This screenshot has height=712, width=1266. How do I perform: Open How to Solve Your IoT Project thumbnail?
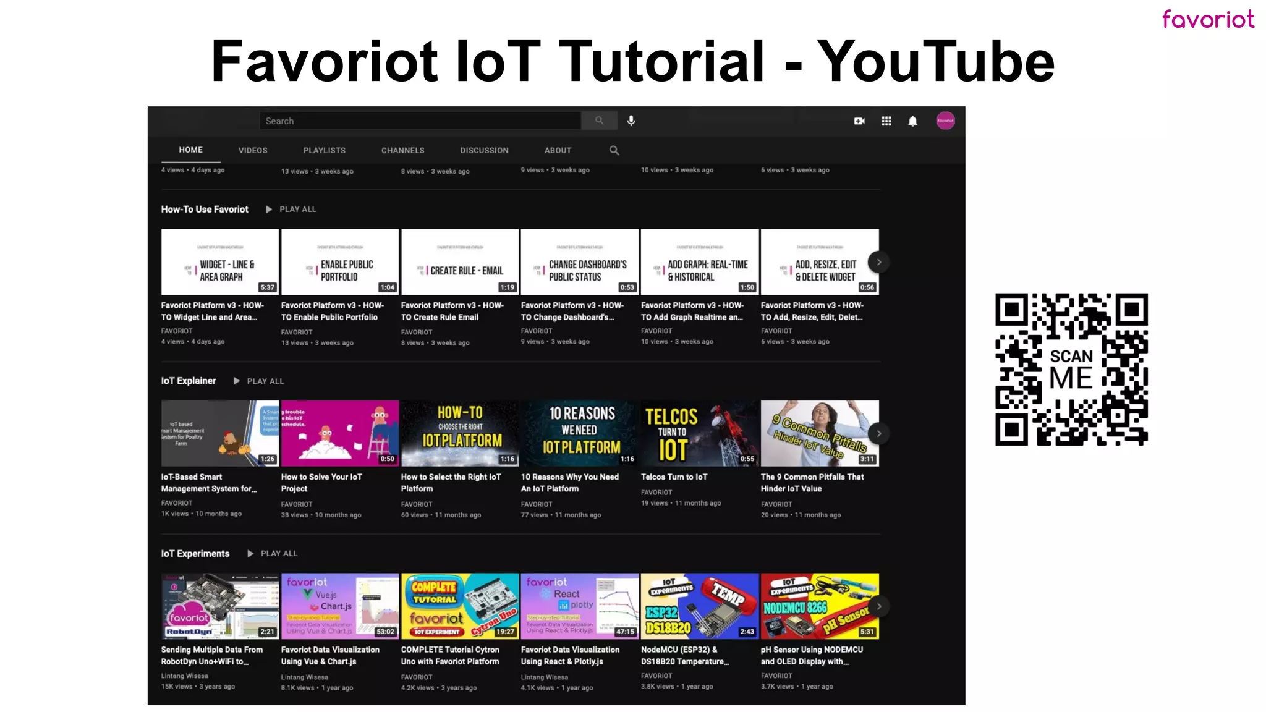(339, 433)
